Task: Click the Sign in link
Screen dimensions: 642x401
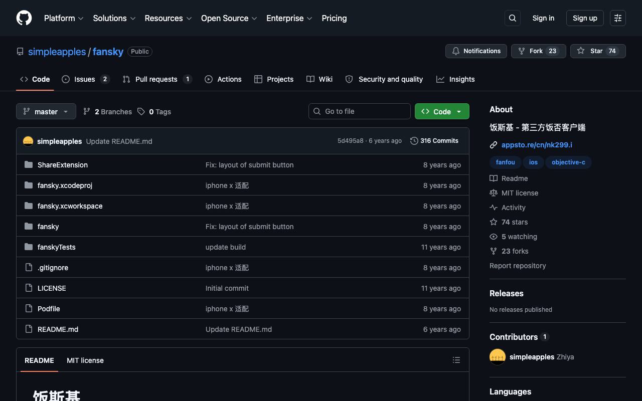Action: (x=543, y=18)
